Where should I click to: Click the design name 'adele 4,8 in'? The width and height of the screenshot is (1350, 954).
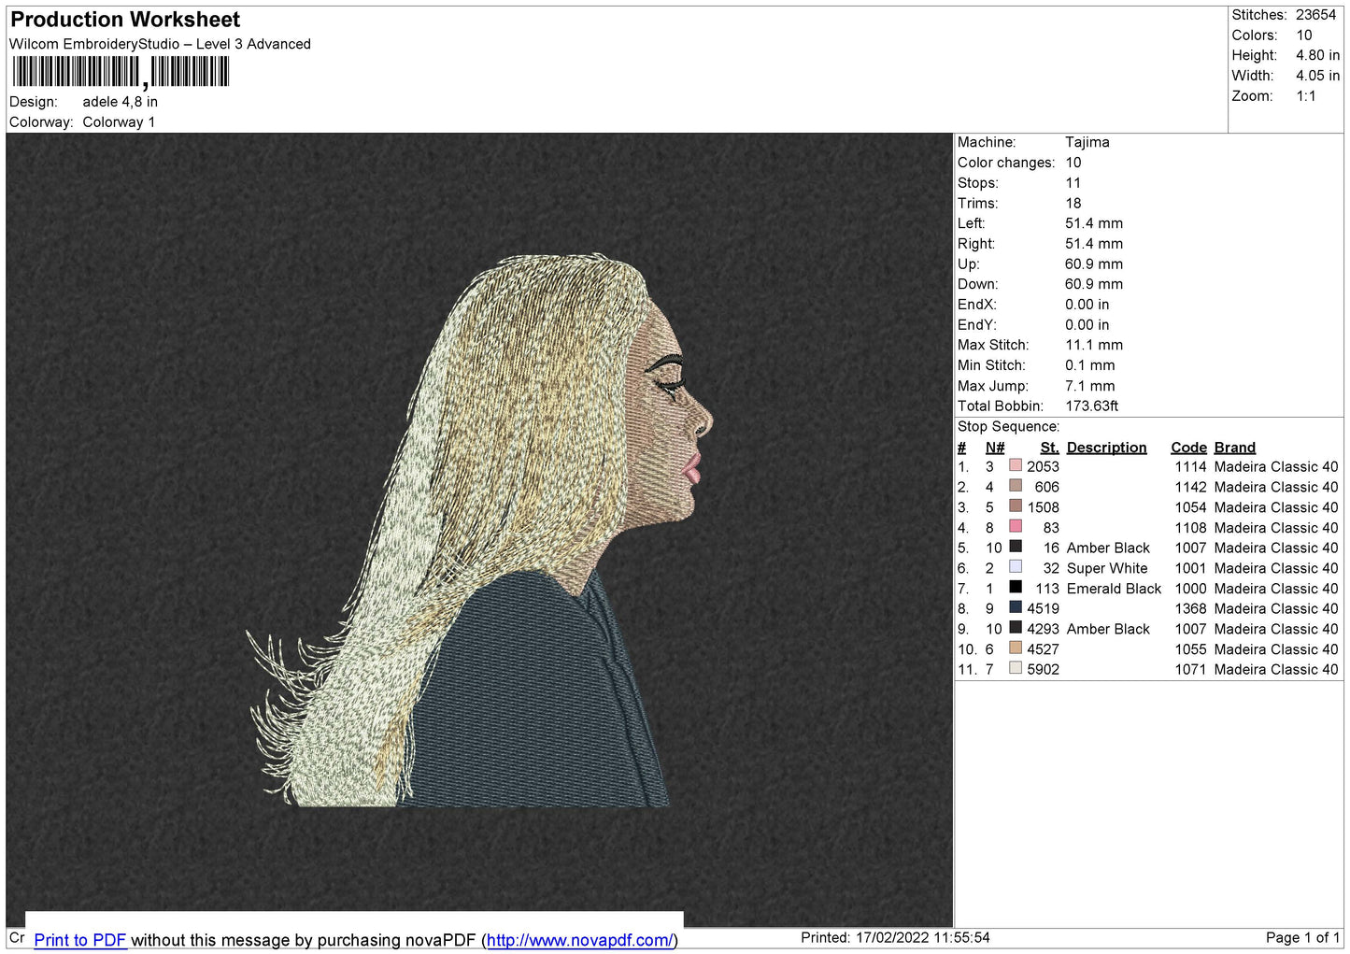(120, 102)
